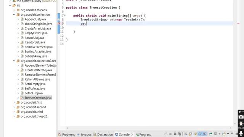The image size is (244, 137).
Task: Switch to the Progress tab
Action: coord(143,134)
